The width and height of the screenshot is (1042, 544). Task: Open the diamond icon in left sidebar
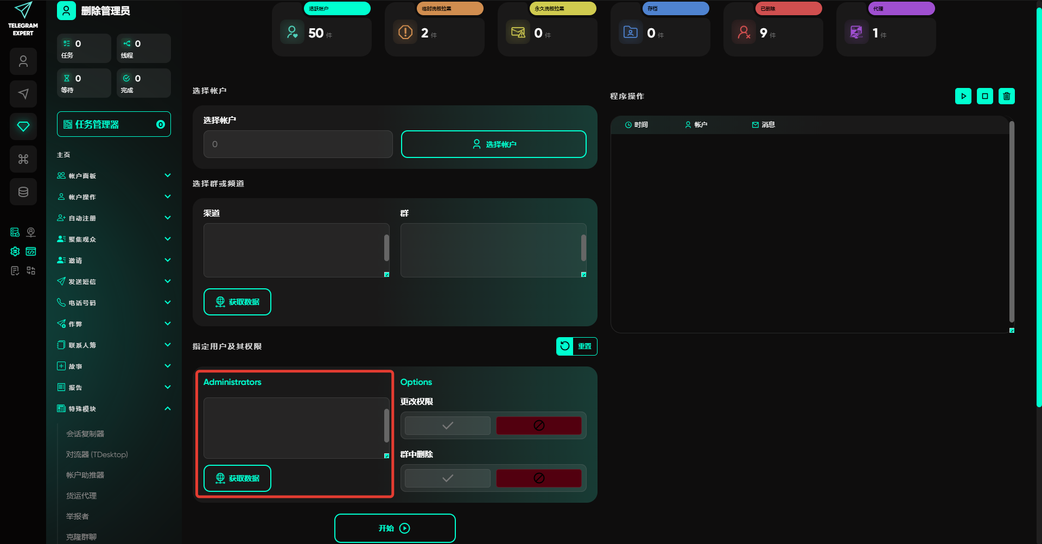[x=23, y=126]
